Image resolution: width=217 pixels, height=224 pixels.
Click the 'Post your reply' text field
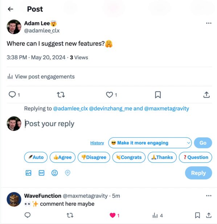pos(118,124)
